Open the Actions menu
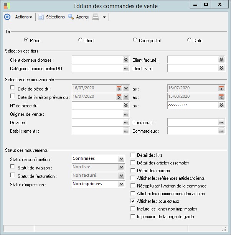 click(23, 17)
